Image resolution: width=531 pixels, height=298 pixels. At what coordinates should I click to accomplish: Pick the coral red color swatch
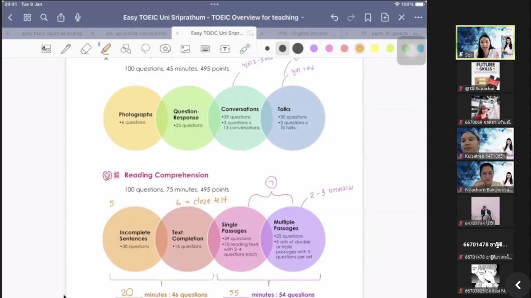344,49
